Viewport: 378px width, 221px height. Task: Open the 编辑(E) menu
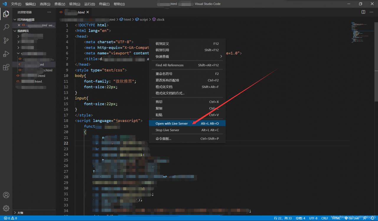click(30, 4)
